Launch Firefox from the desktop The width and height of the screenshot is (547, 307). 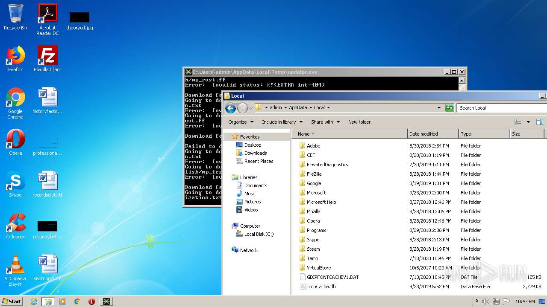(15, 59)
